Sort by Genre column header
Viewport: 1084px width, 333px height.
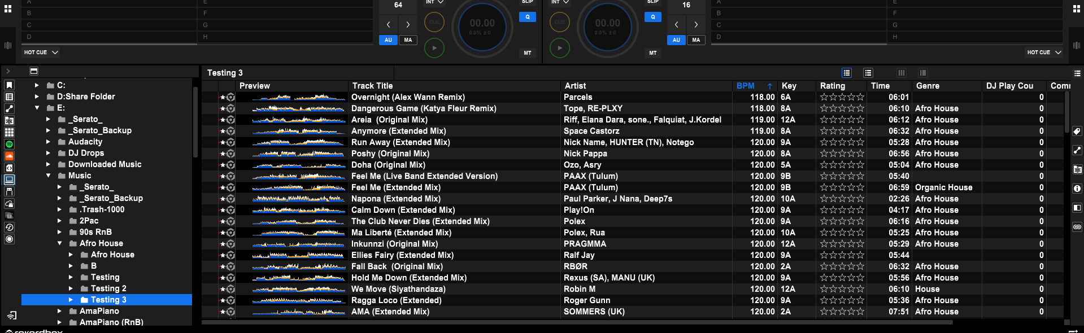(946, 86)
